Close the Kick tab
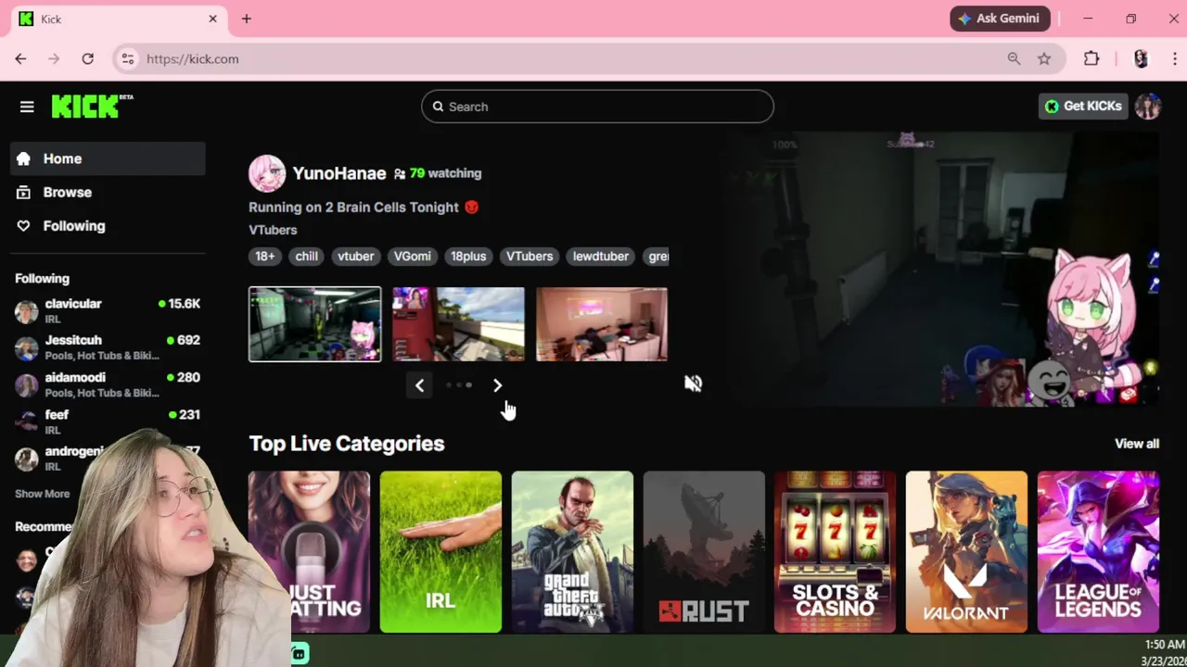The width and height of the screenshot is (1187, 667). coord(212,19)
